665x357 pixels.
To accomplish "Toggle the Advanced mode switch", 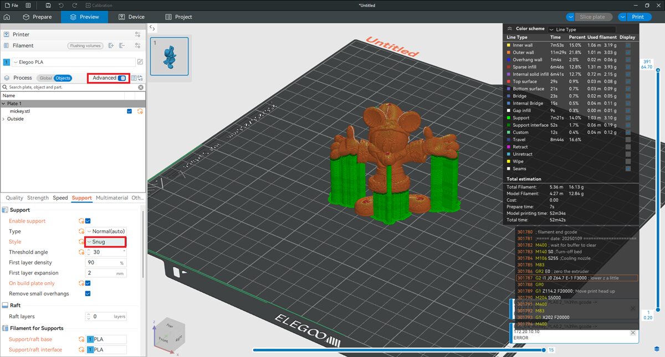I will point(122,78).
